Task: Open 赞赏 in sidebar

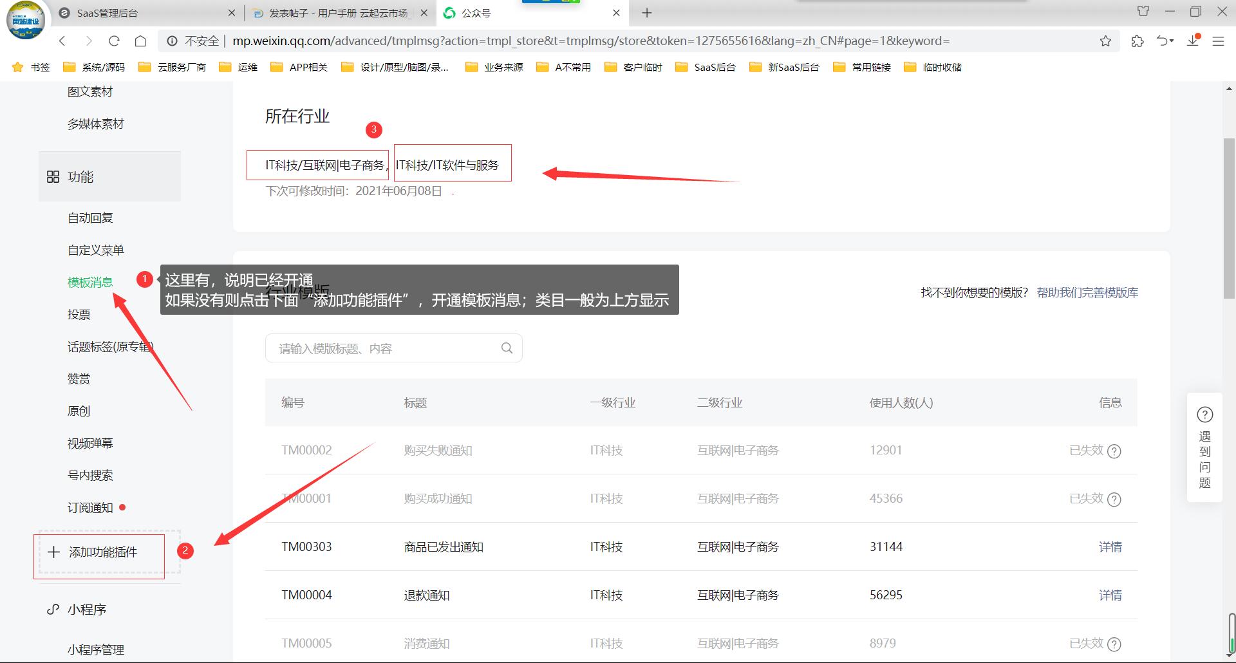Action: 79,379
